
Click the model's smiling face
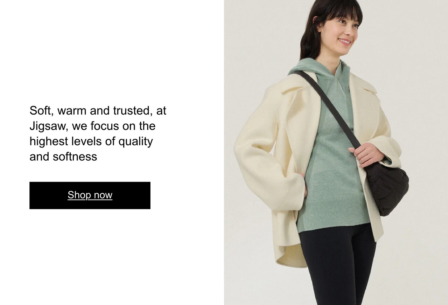(341, 33)
